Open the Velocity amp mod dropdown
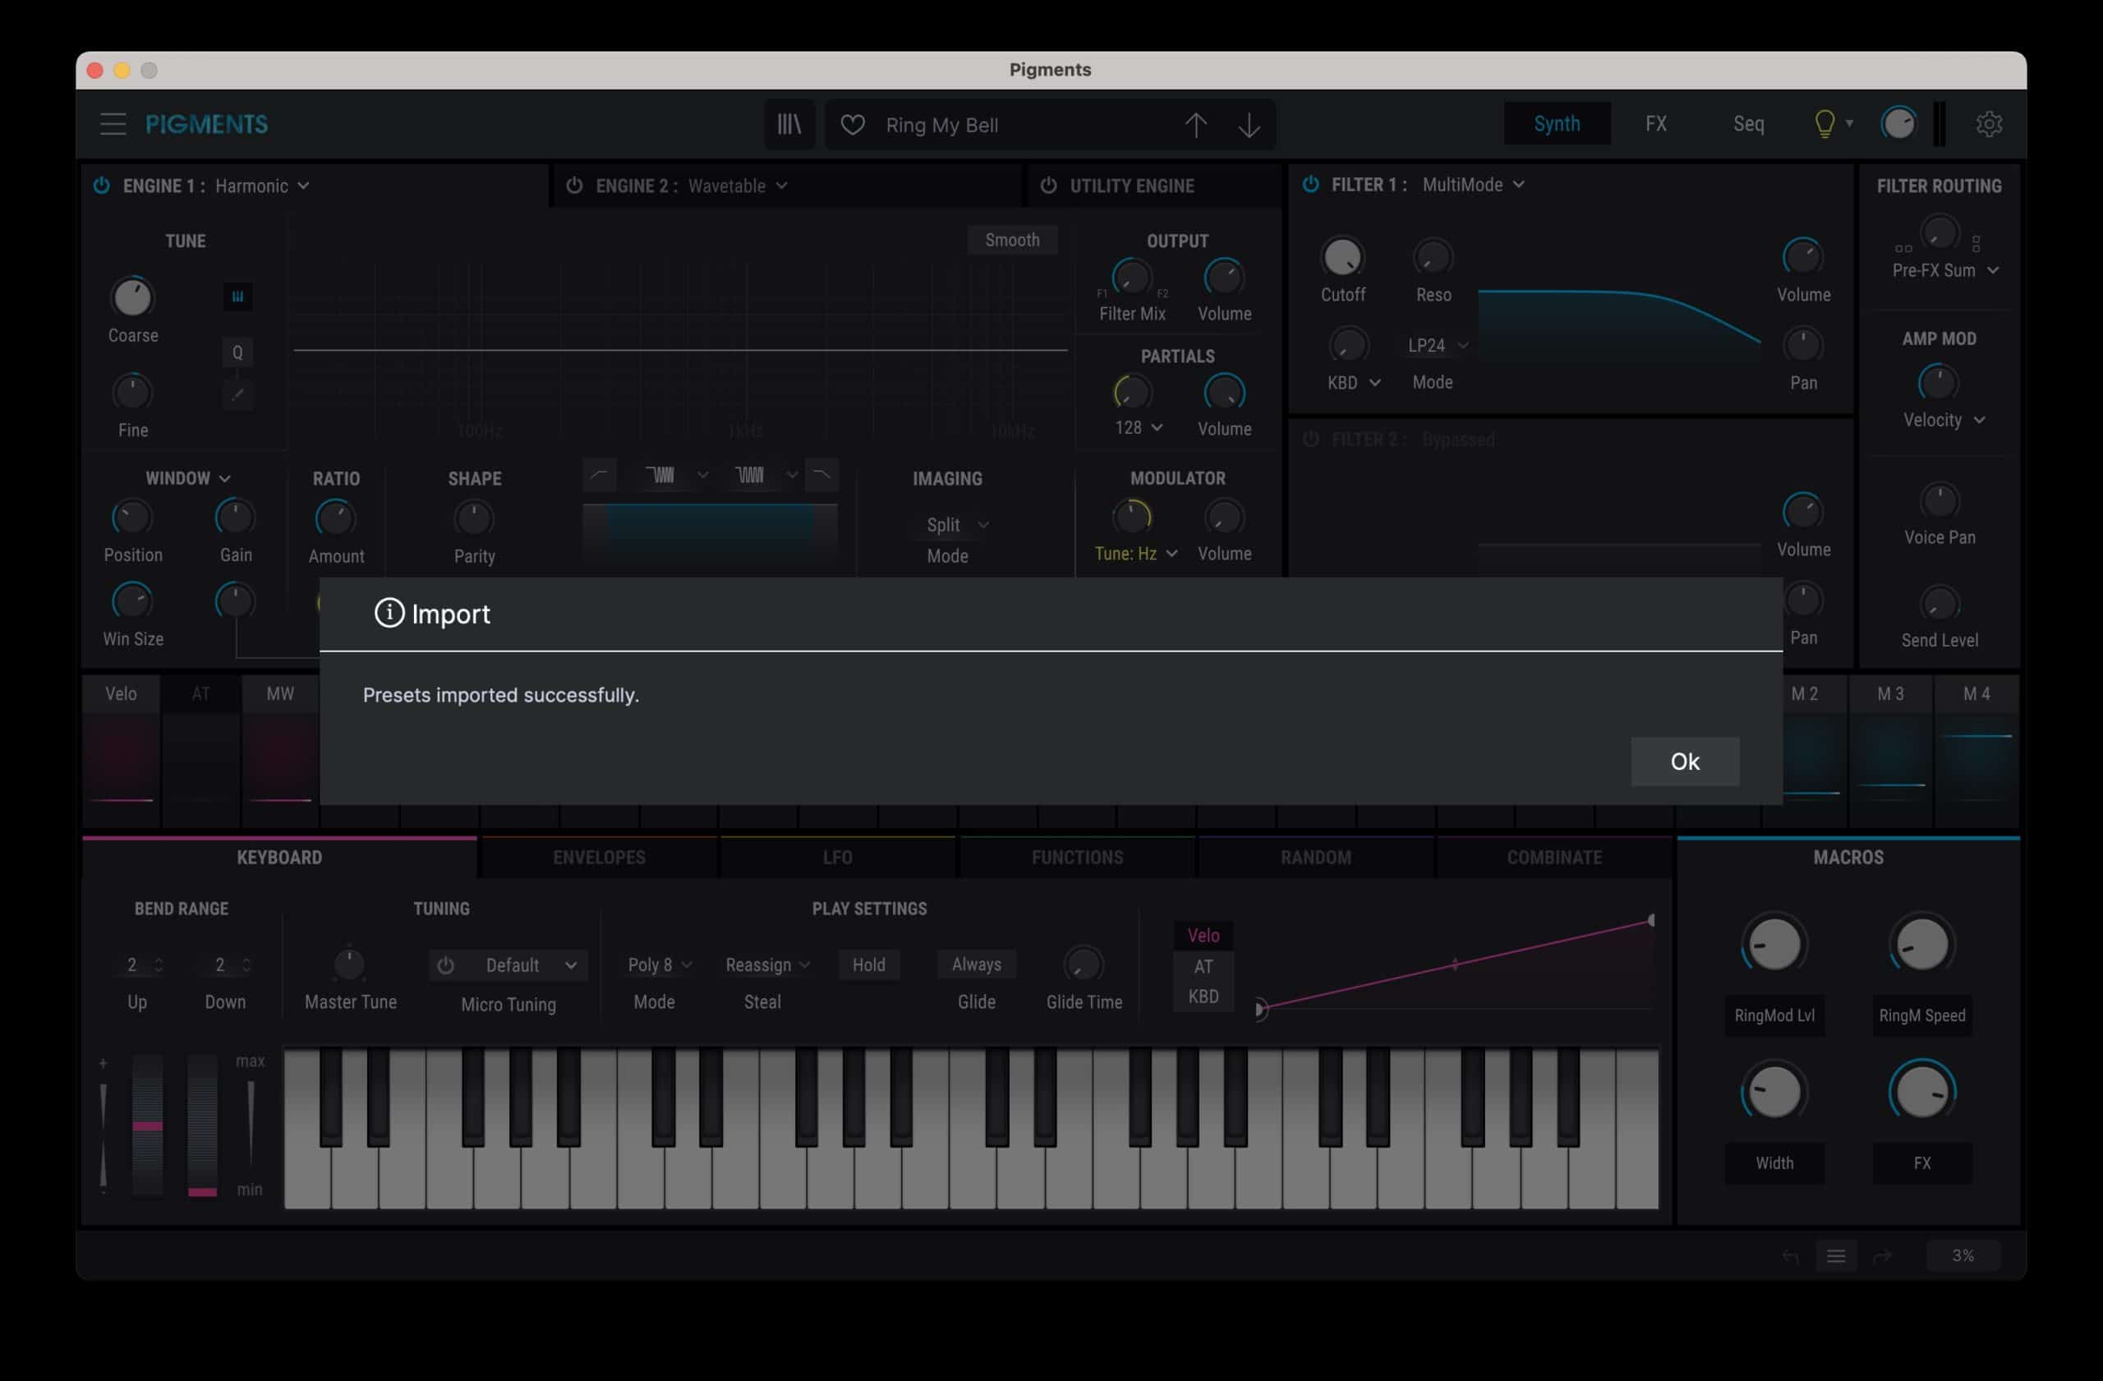2103x1381 pixels. (x=1943, y=420)
